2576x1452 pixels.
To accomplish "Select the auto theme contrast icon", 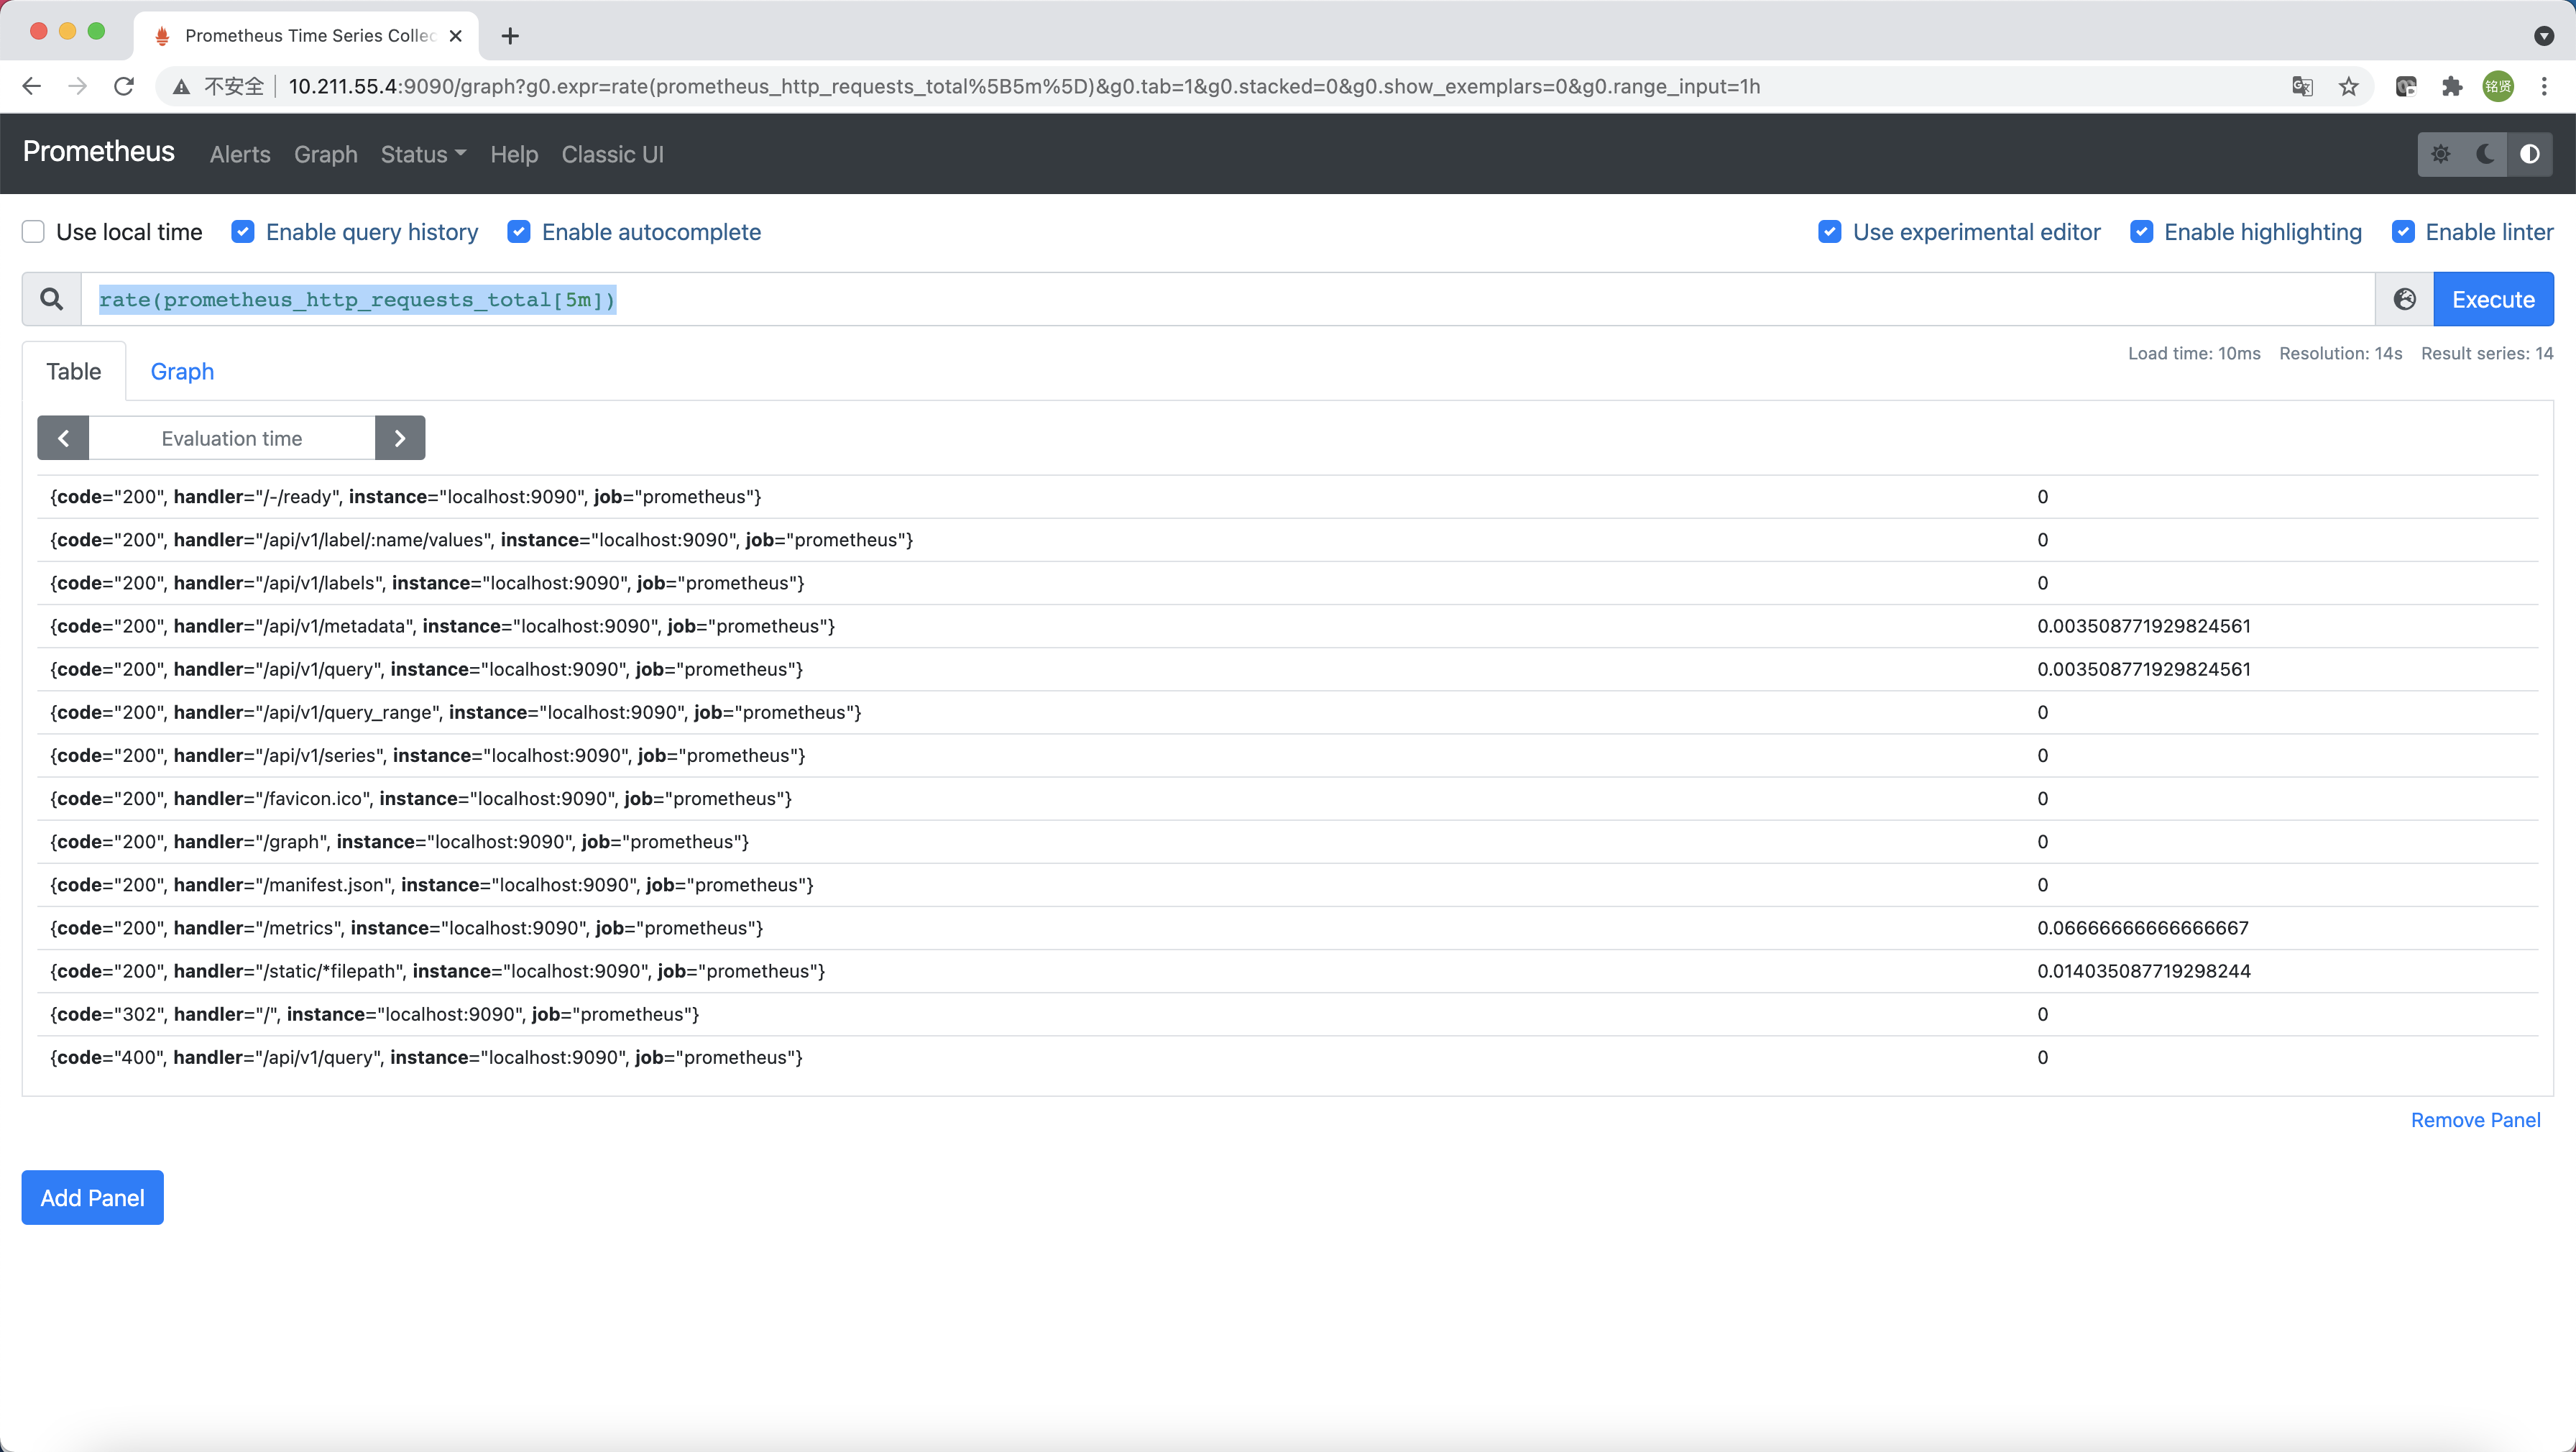I will 2529,154.
